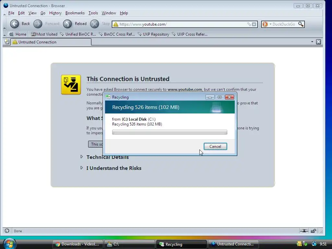Open the Go menu
This screenshot has width=332, height=249.
coord(43,13)
